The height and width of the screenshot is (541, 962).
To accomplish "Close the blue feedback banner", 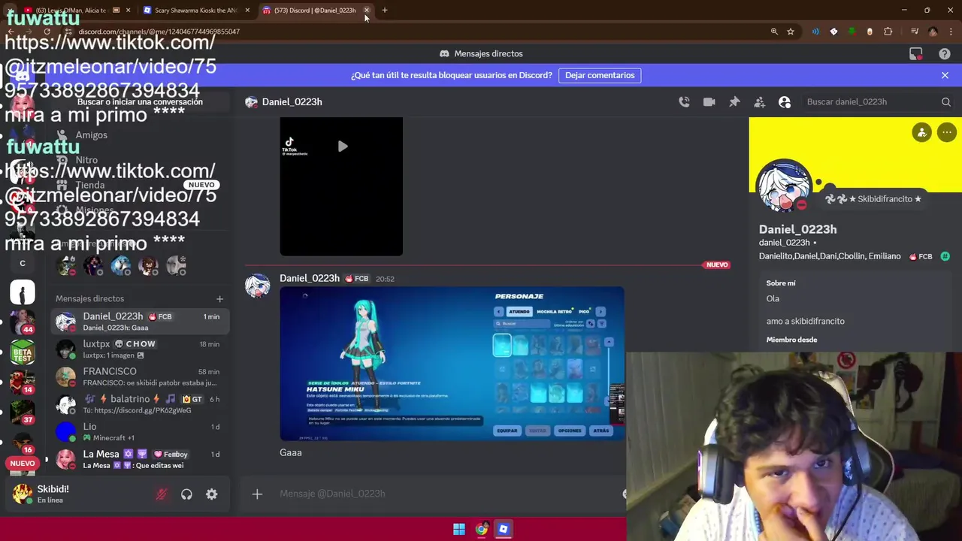I will [945, 75].
